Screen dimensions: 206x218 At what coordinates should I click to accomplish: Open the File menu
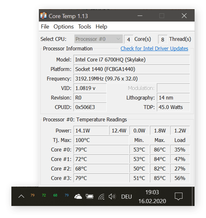tap(45, 27)
